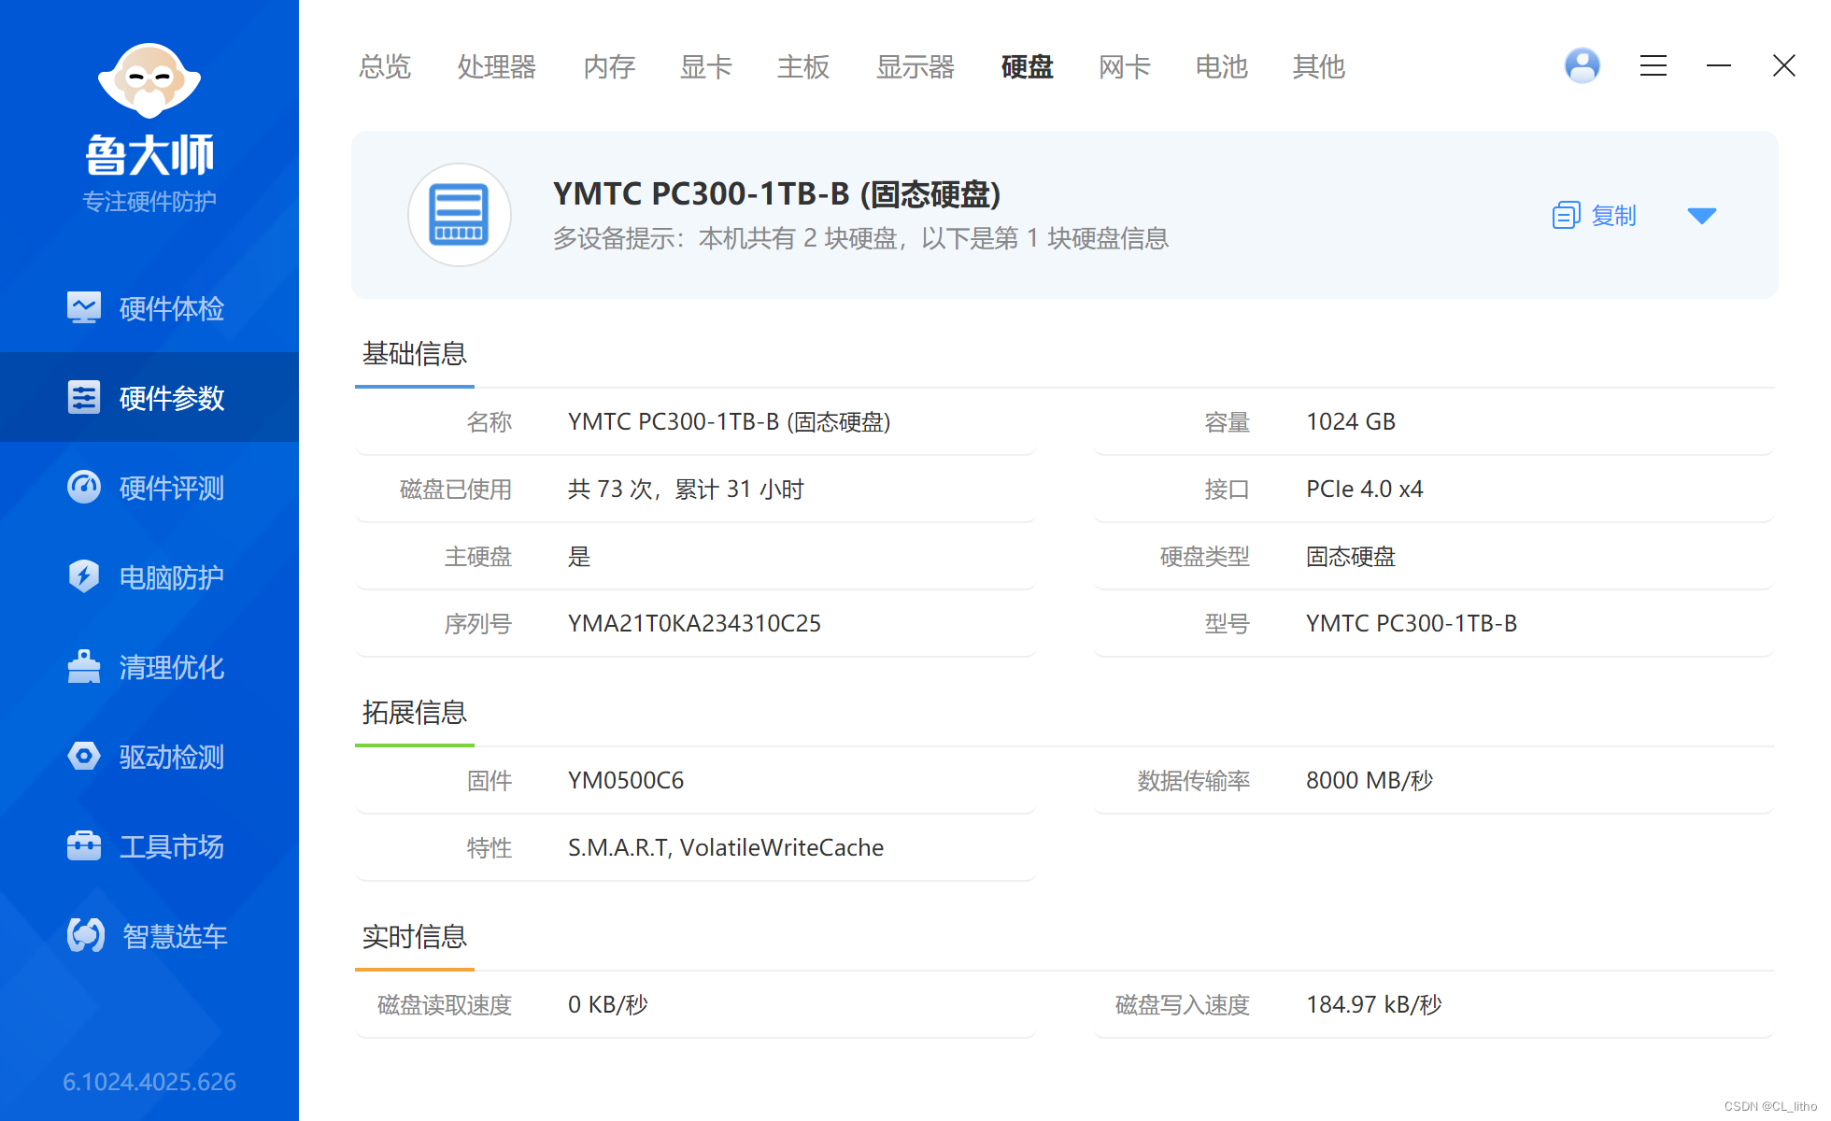The height and width of the screenshot is (1121, 1831).
Task: Open 清理优化 brush icon
Action: click(x=84, y=667)
